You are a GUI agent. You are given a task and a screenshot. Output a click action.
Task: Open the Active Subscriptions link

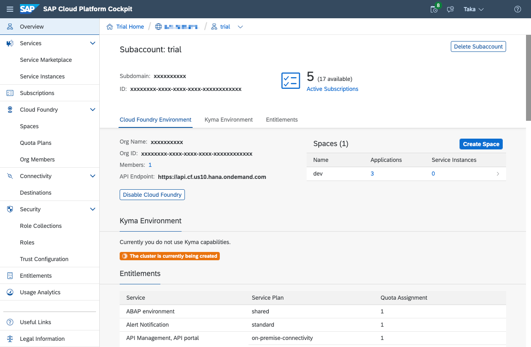click(x=332, y=89)
